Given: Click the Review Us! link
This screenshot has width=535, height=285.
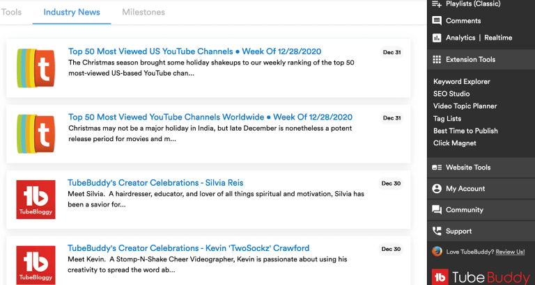Looking at the screenshot, I should point(510,252).
